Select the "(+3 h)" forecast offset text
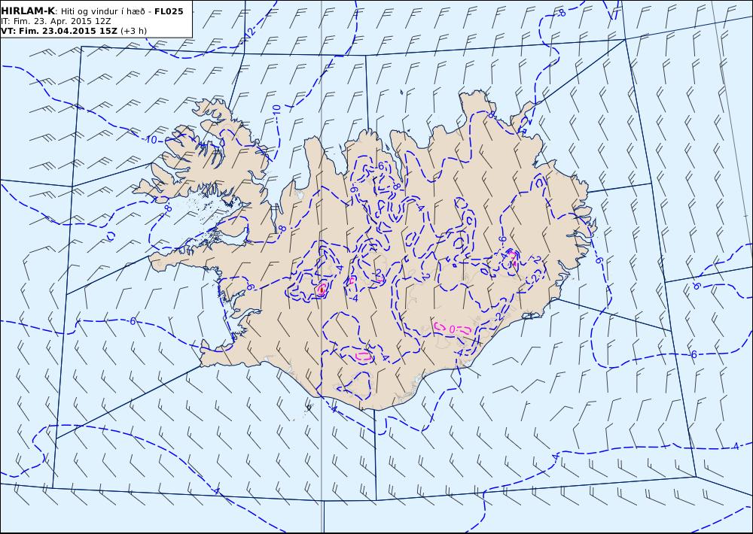Viewport: 753px width, 534px height. pos(133,31)
